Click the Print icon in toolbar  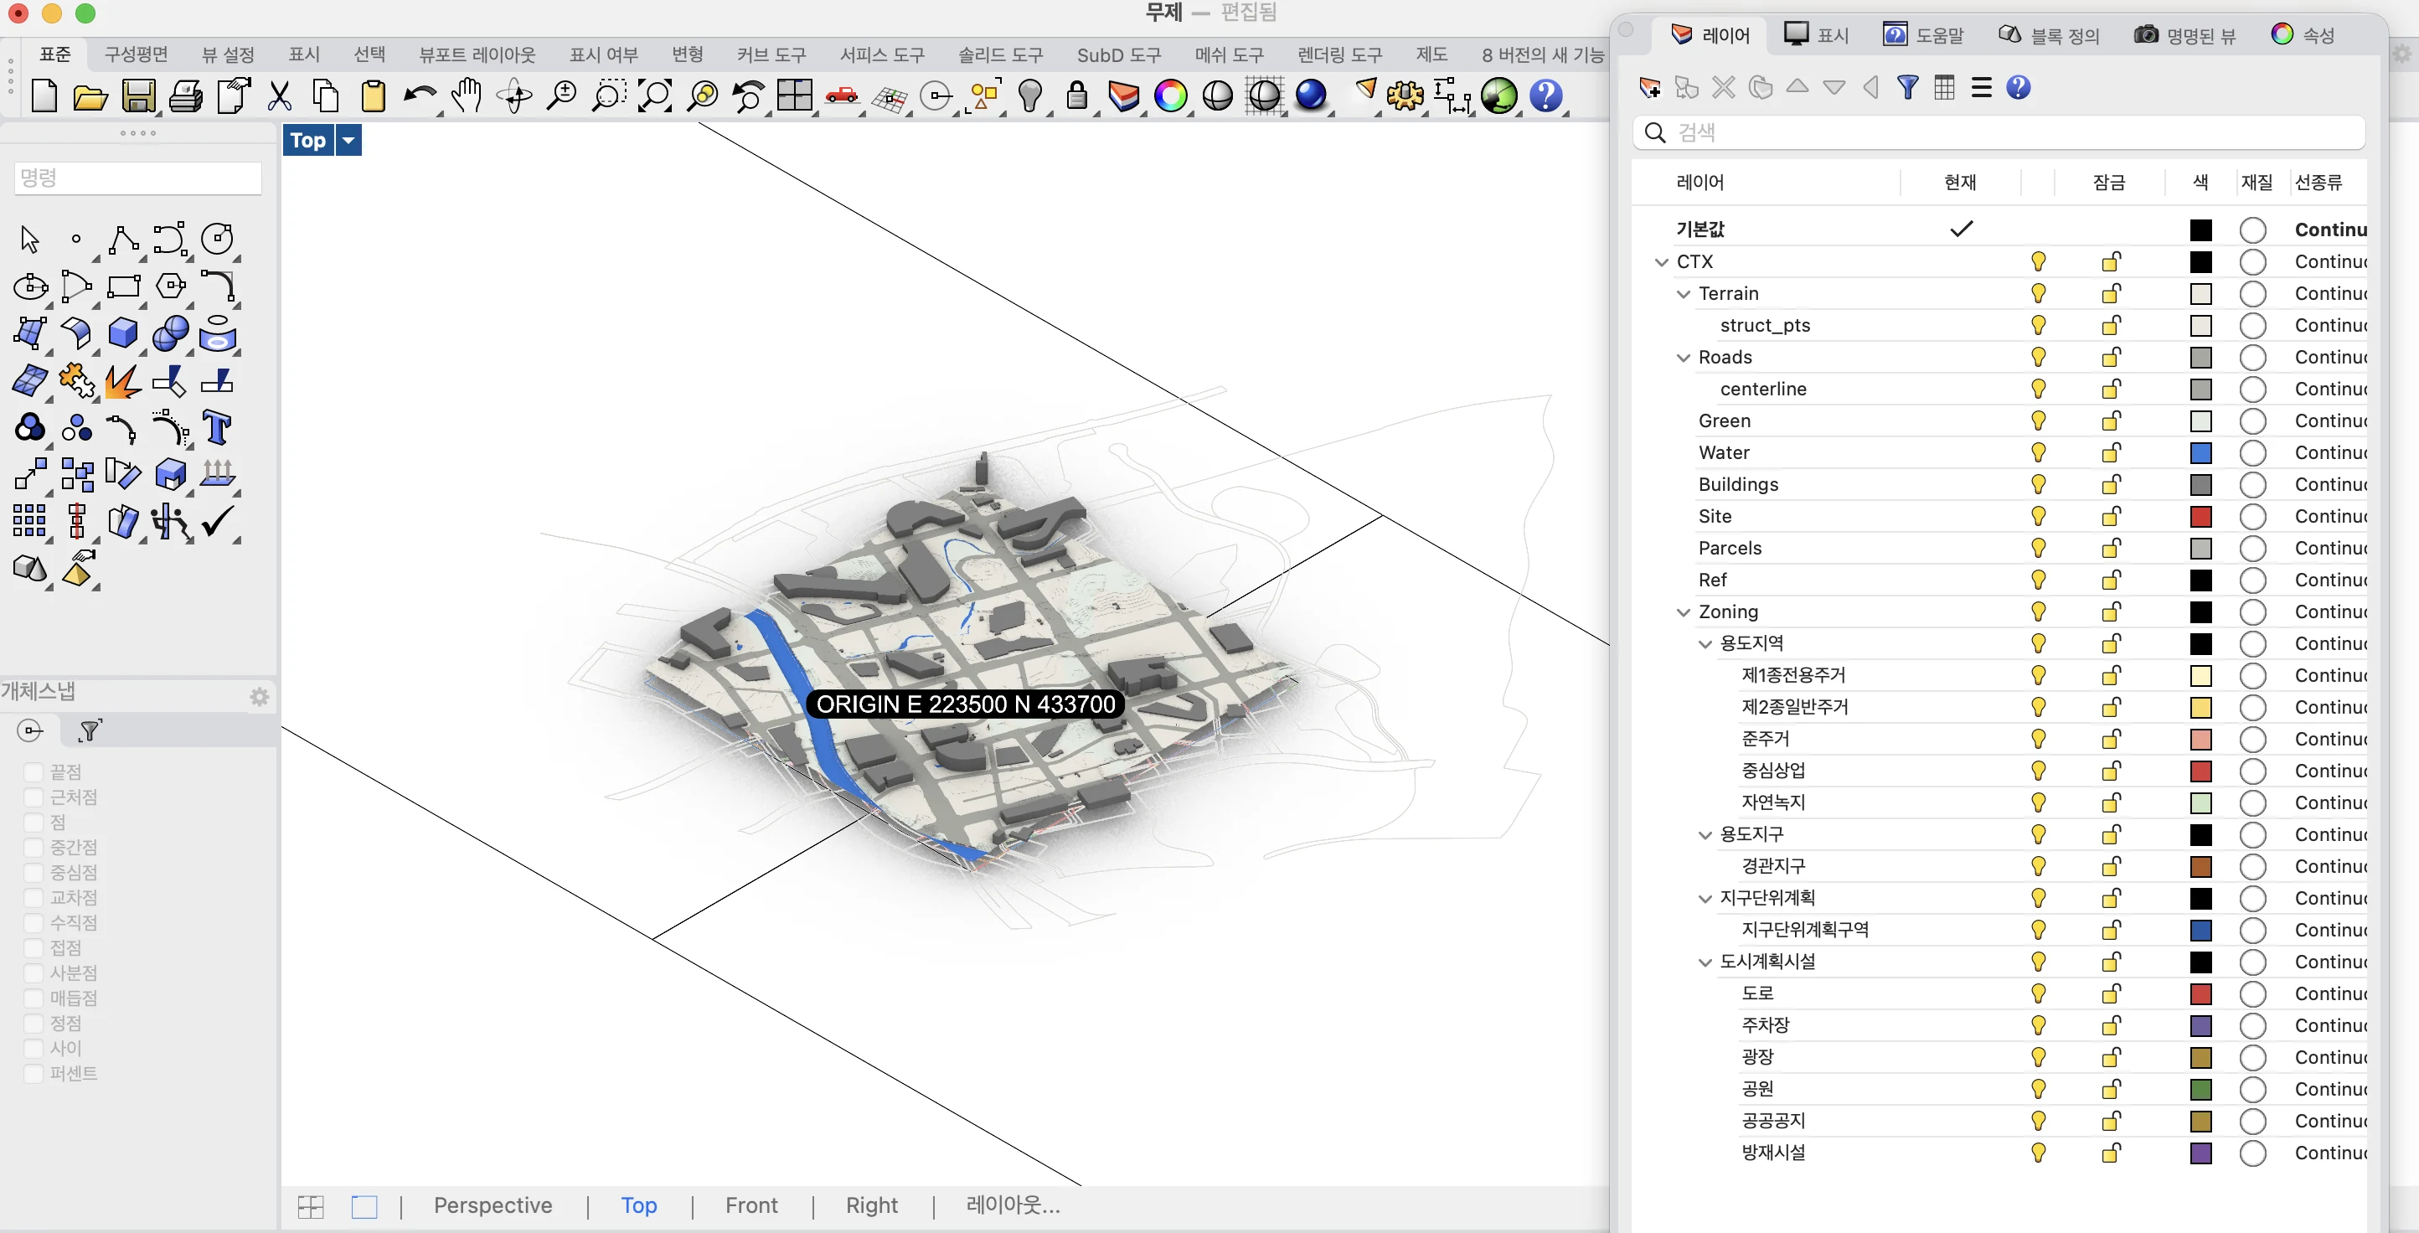[x=186, y=95]
